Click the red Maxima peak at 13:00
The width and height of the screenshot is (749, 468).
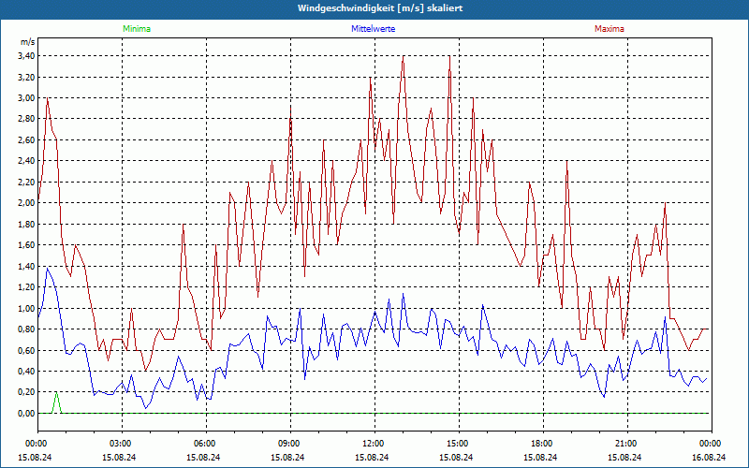click(404, 57)
